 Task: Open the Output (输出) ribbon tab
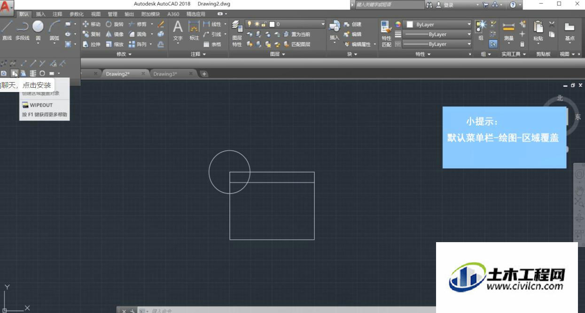click(130, 14)
